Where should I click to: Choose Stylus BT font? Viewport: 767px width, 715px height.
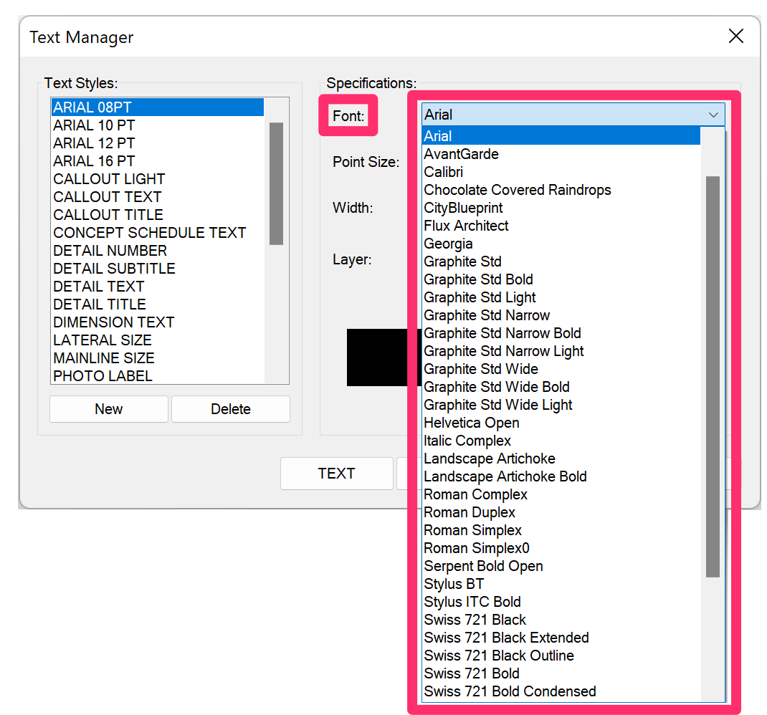[x=561, y=584]
